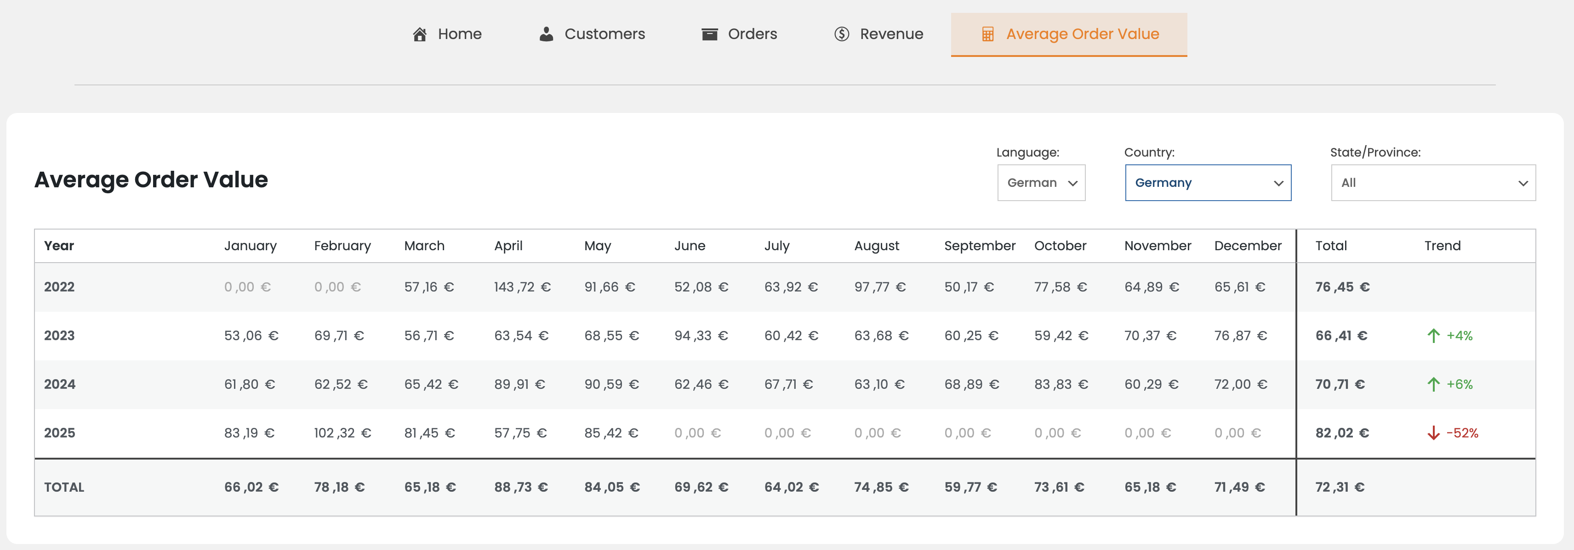
Task: Click the Trend column header
Action: tap(1442, 246)
